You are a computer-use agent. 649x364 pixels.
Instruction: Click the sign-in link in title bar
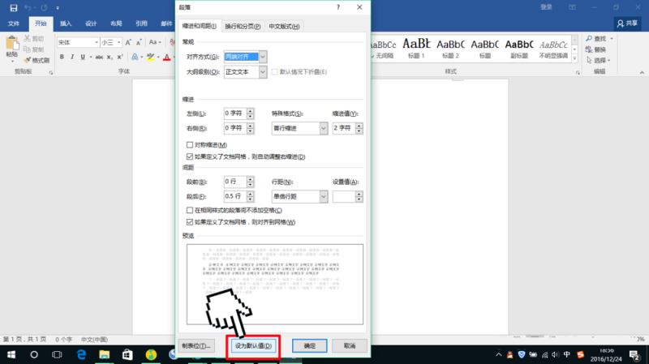pyautogui.click(x=546, y=7)
